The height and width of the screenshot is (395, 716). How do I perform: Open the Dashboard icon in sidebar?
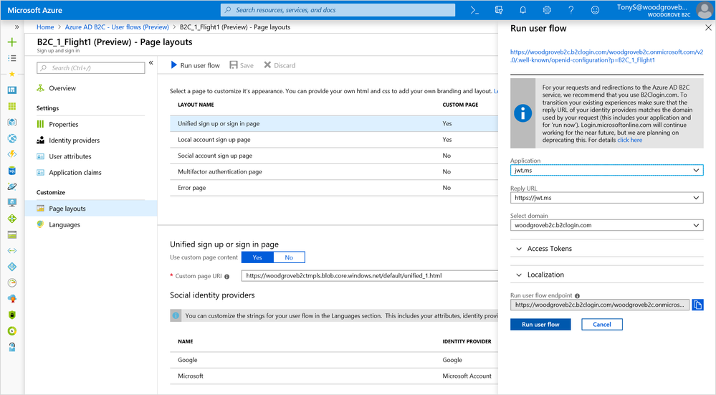pyautogui.click(x=12, y=90)
